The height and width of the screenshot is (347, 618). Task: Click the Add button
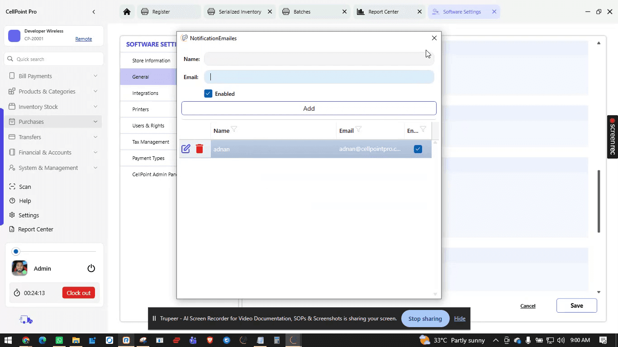(309, 108)
